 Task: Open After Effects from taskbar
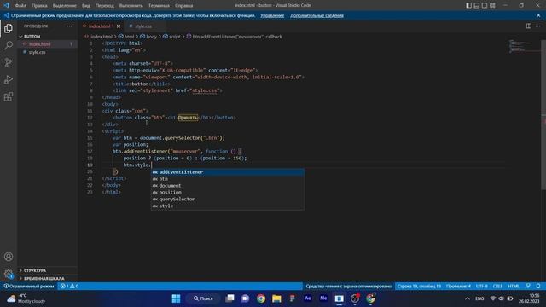(307, 298)
